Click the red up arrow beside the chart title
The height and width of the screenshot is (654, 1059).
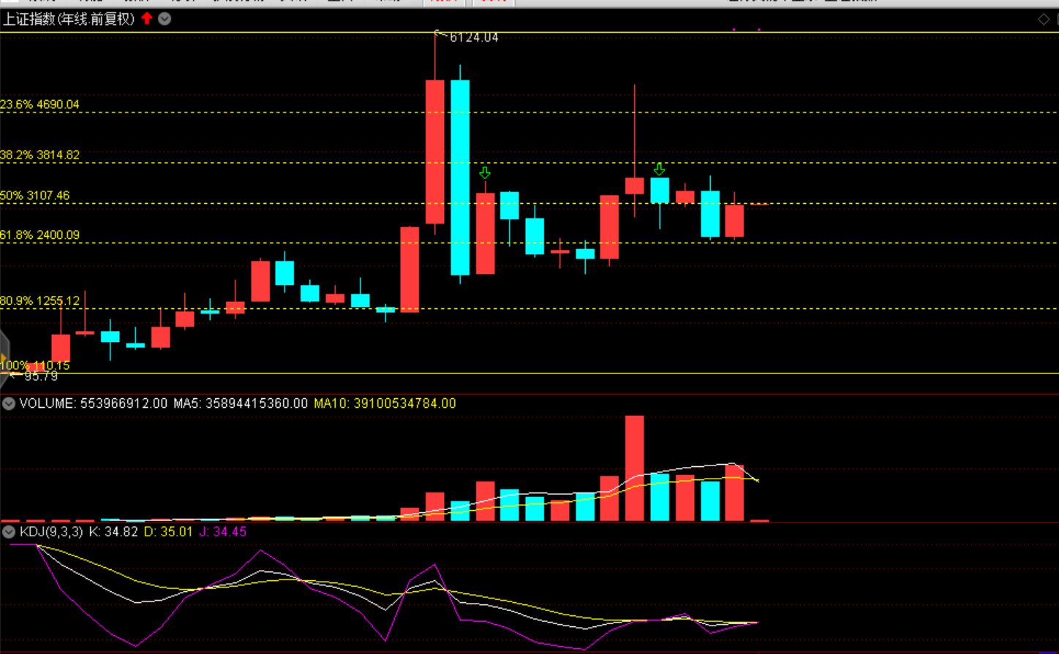pos(147,19)
